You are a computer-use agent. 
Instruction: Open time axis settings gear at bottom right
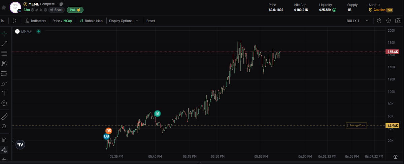pos(396,157)
